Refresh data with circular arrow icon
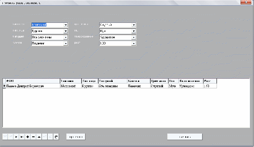 click(56, 137)
